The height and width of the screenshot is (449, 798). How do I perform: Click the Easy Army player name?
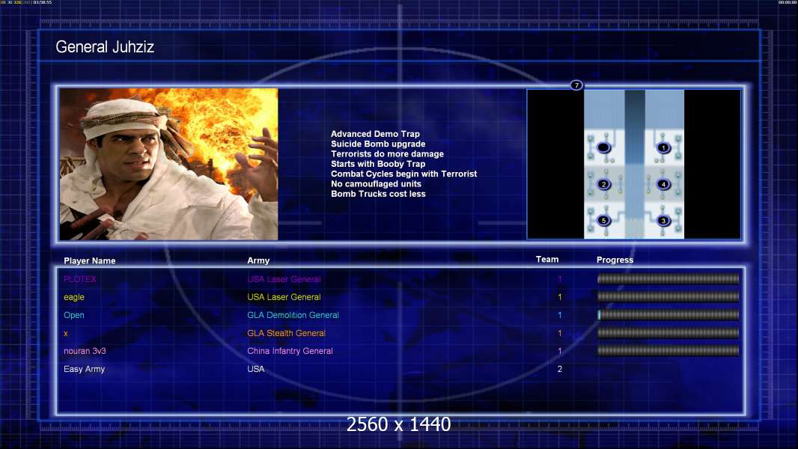(84, 369)
